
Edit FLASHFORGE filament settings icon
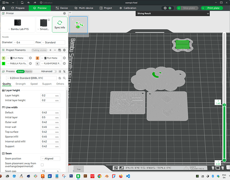64,63
